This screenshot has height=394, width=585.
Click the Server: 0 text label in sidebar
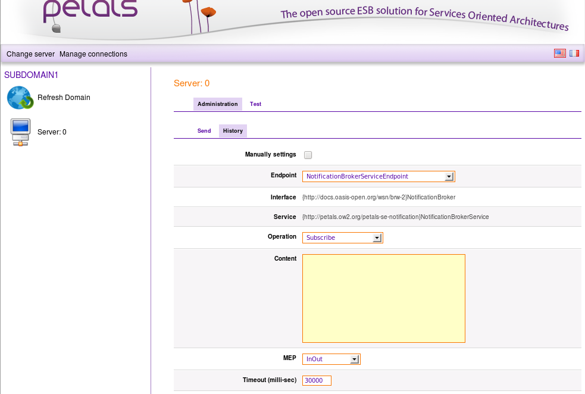[52, 132]
